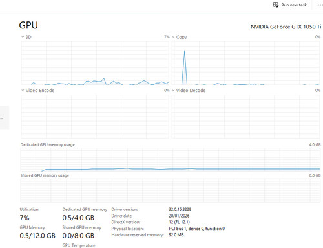Click the Dedicated GPU memory usage graph

pos(171,160)
